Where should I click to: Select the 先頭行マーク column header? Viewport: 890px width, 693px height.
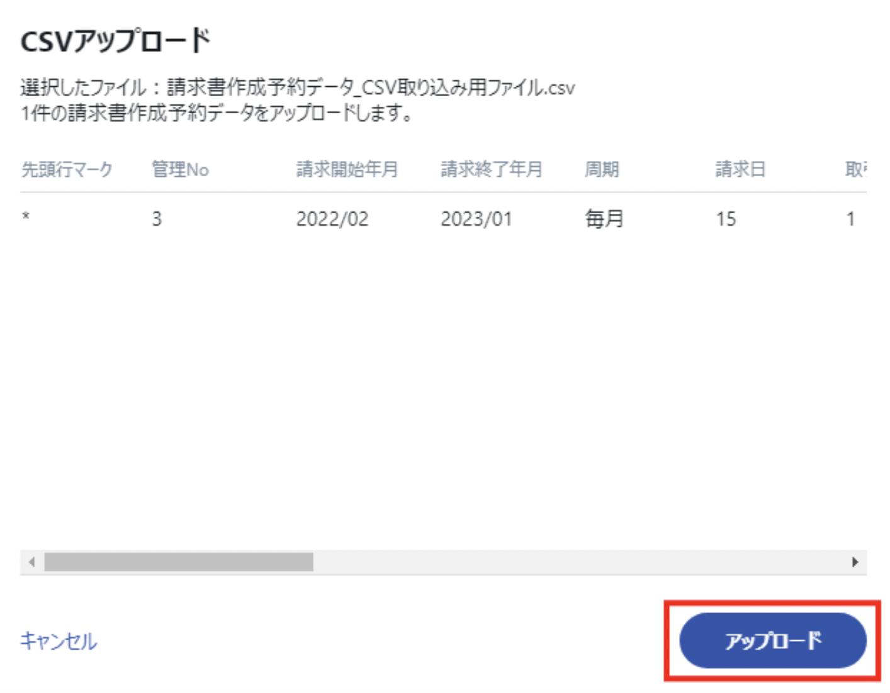(67, 169)
